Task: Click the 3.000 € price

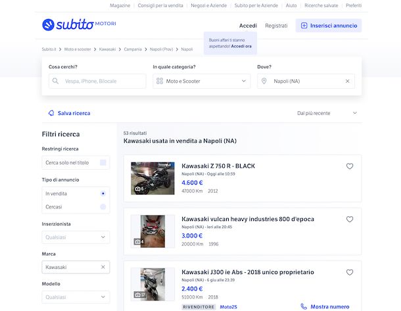Action: [x=192, y=235]
